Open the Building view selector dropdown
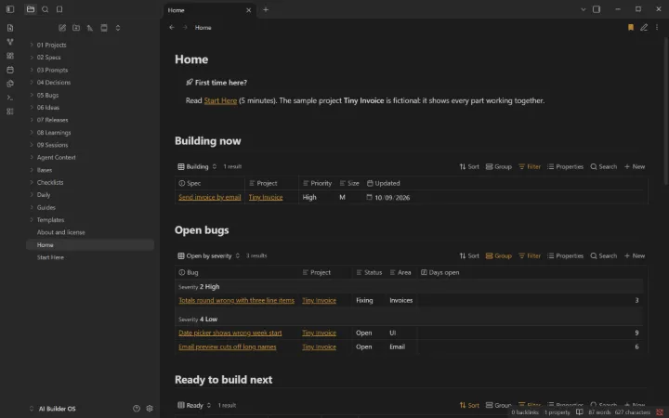 [x=197, y=166]
